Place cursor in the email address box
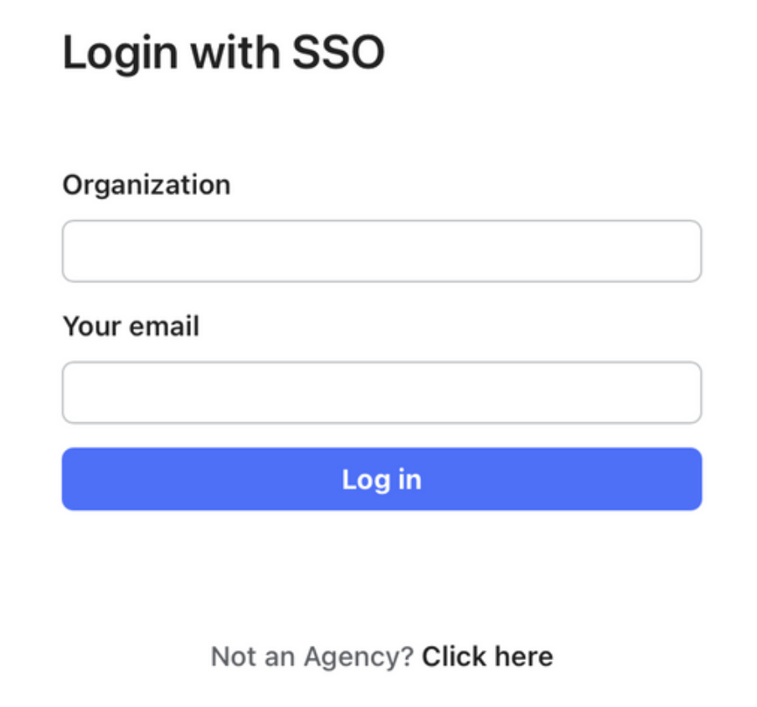Screen dimensions: 757x707 (x=381, y=392)
